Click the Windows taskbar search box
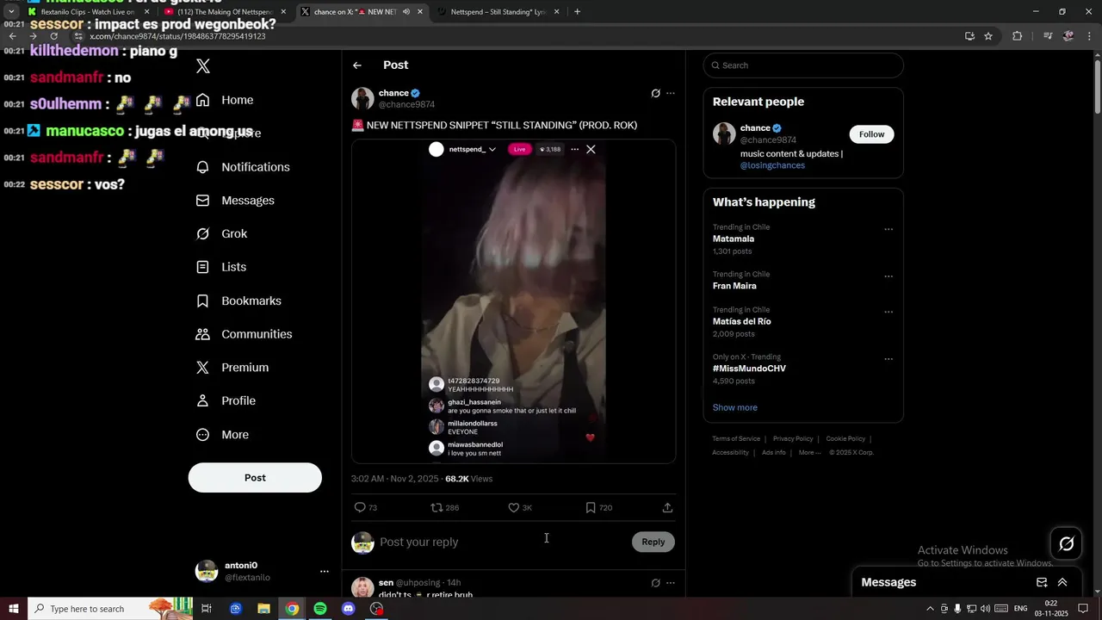The width and height of the screenshot is (1102, 620). (112, 609)
